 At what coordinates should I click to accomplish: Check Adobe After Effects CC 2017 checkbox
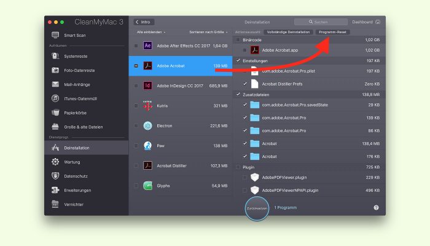pos(136,46)
